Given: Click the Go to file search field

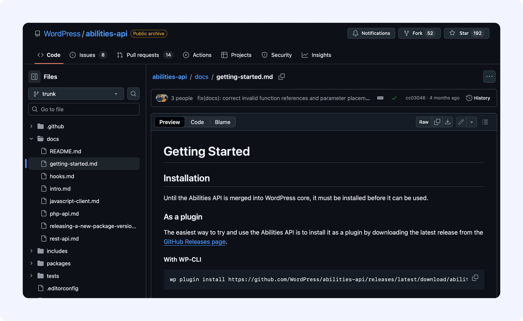Looking at the screenshot, I should [84, 109].
